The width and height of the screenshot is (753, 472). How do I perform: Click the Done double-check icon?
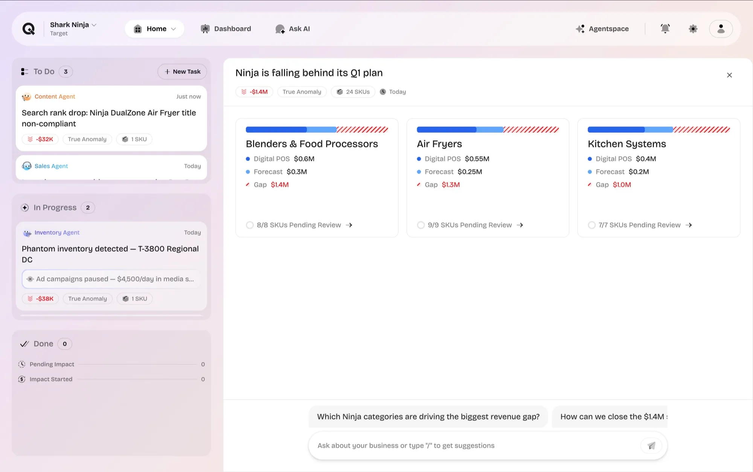pyautogui.click(x=24, y=344)
